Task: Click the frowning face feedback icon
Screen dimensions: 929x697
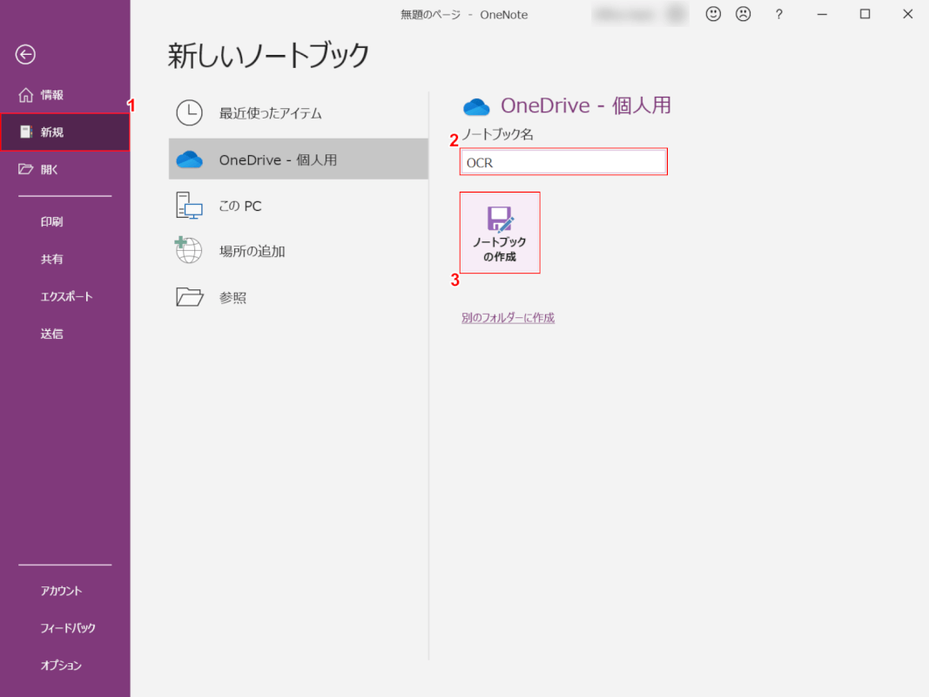Action: coord(743,14)
